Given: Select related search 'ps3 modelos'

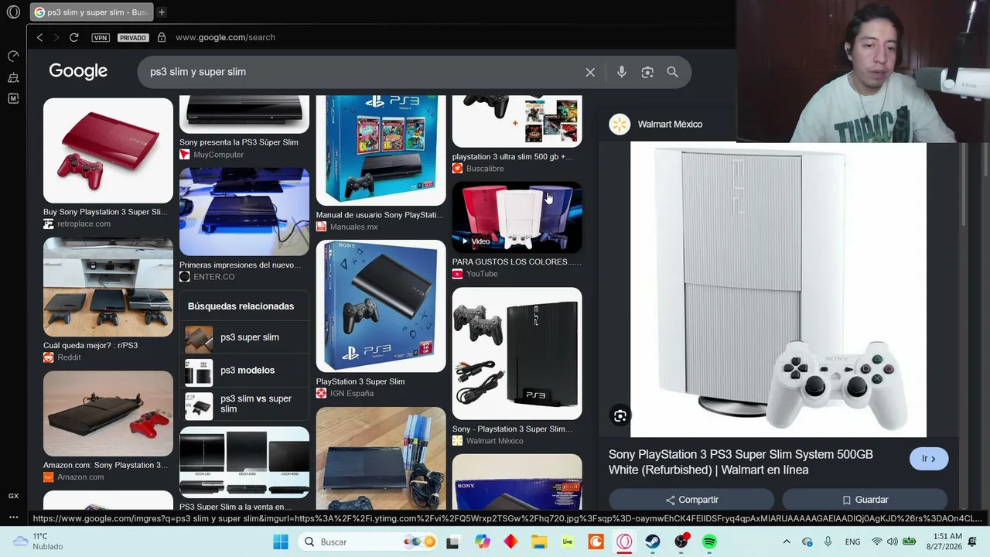Looking at the screenshot, I should (x=244, y=371).
